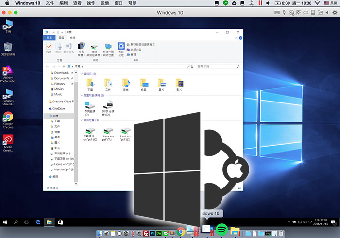
Task: Select the 影片 folder icon
Action: [179, 83]
